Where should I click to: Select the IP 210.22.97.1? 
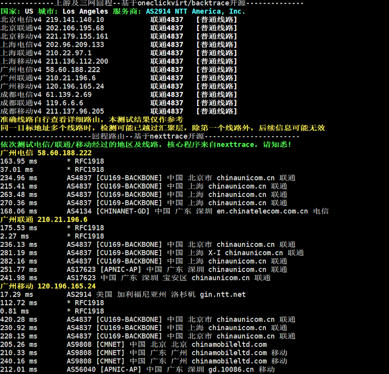69,53
